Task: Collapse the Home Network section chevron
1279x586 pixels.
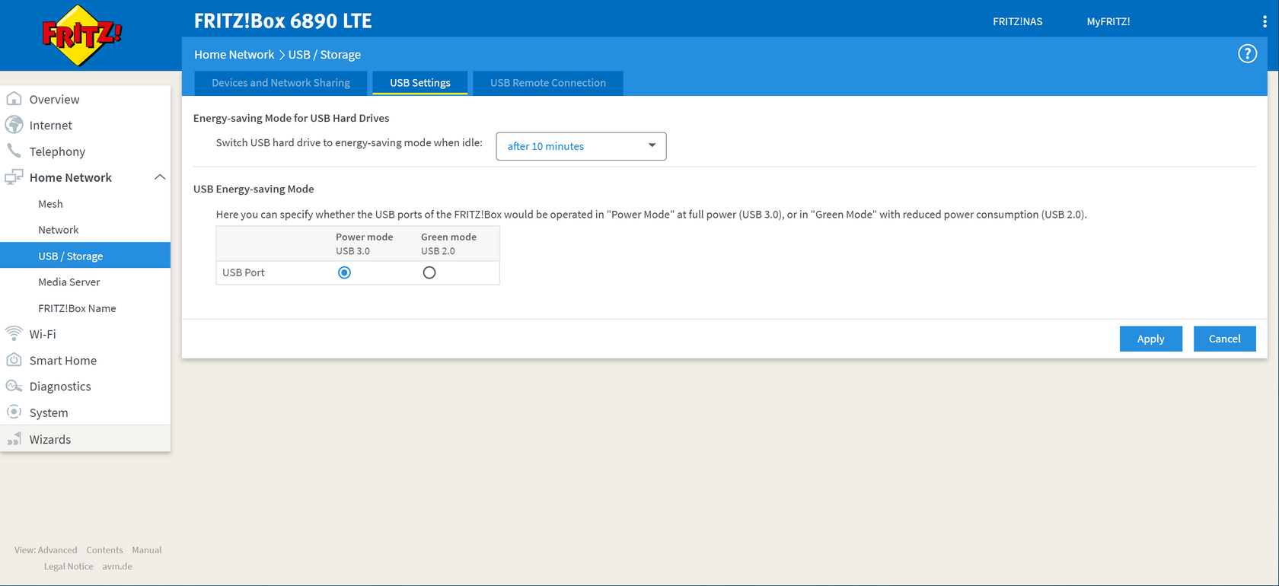Action: [160, 177]
